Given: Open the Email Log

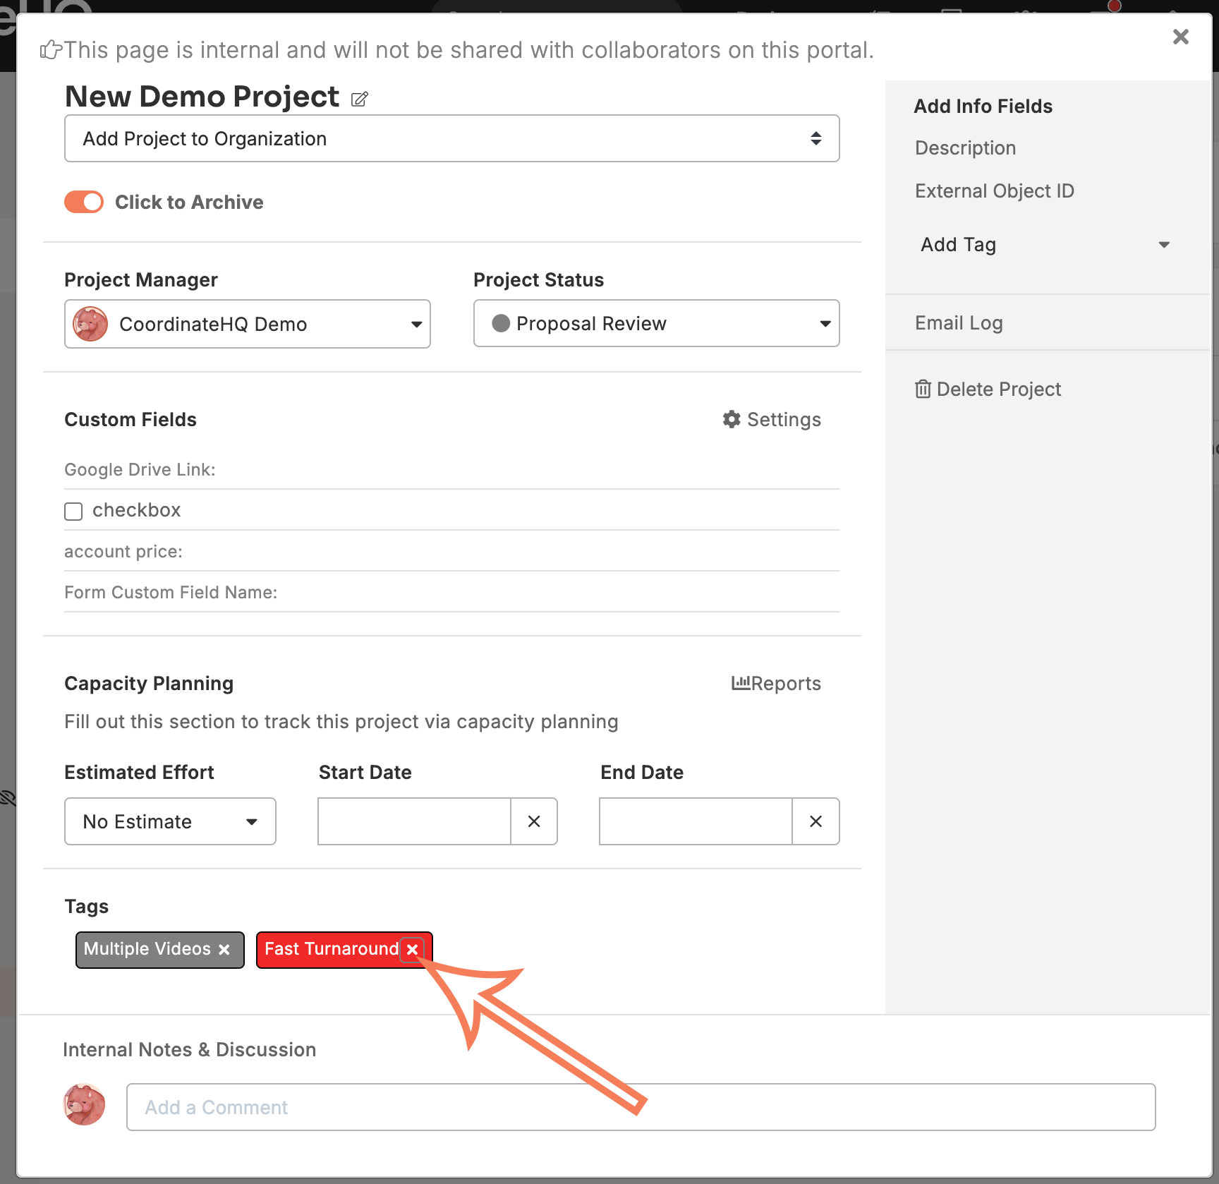Looking at the screenshot, I should [959, 323].
